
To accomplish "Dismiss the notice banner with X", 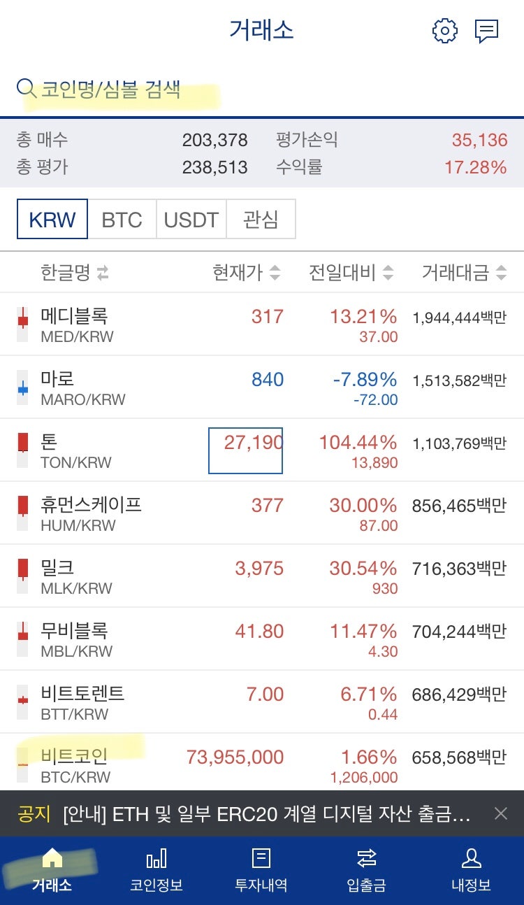I will (500, 813).
